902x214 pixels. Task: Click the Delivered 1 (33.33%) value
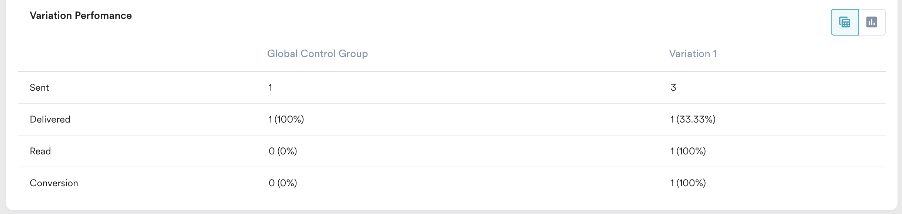pyautogui.click(x=692, y=119)
